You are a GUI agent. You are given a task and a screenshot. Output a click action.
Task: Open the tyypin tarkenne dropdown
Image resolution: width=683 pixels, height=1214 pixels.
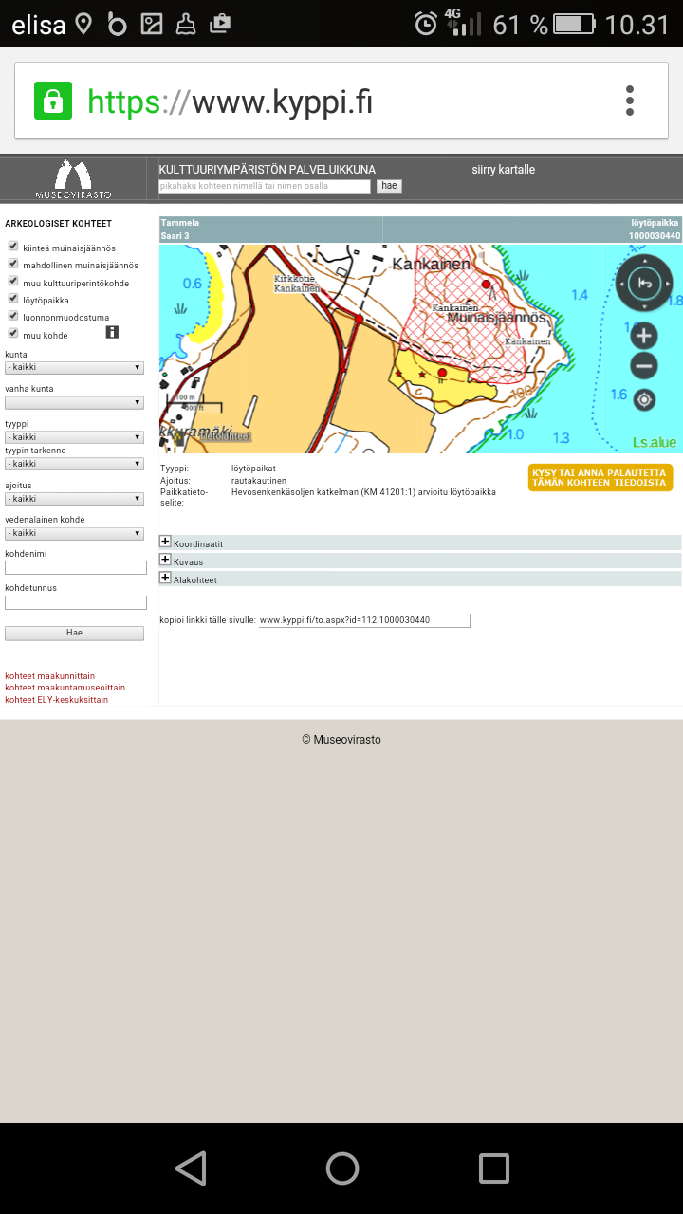(x=74, y=464)
